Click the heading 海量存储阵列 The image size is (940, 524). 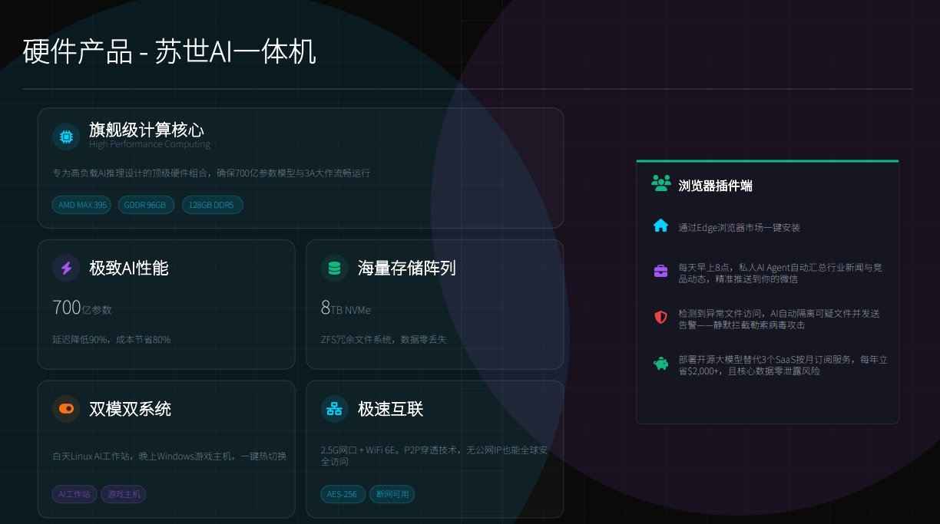pyautogui.click(x=407, y=268)
